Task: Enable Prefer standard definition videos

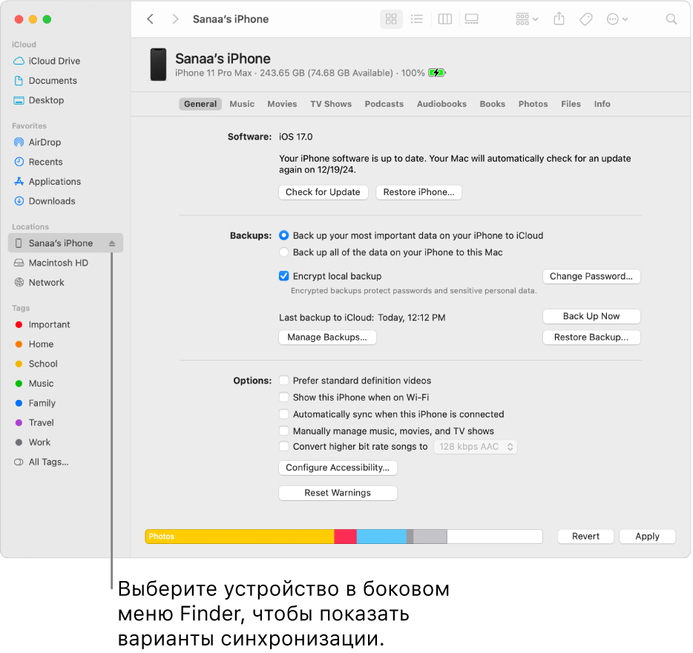Action: point(283,381)
